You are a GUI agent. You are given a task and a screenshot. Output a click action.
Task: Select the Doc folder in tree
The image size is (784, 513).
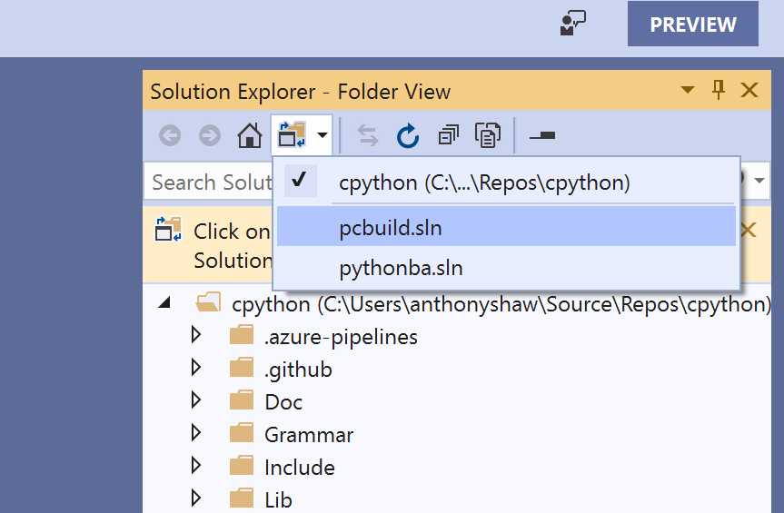coord(283,402)
